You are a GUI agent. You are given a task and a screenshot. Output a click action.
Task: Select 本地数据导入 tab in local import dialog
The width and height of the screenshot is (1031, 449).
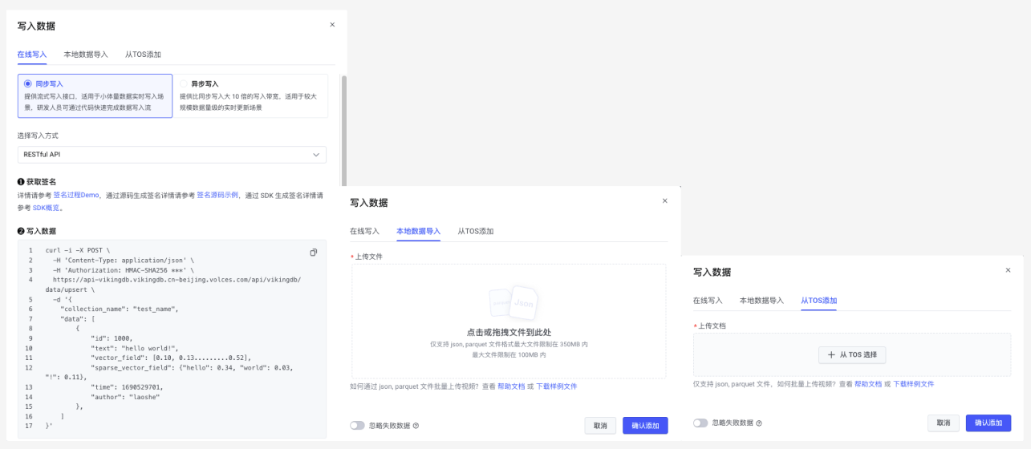[x=418, y=231]
